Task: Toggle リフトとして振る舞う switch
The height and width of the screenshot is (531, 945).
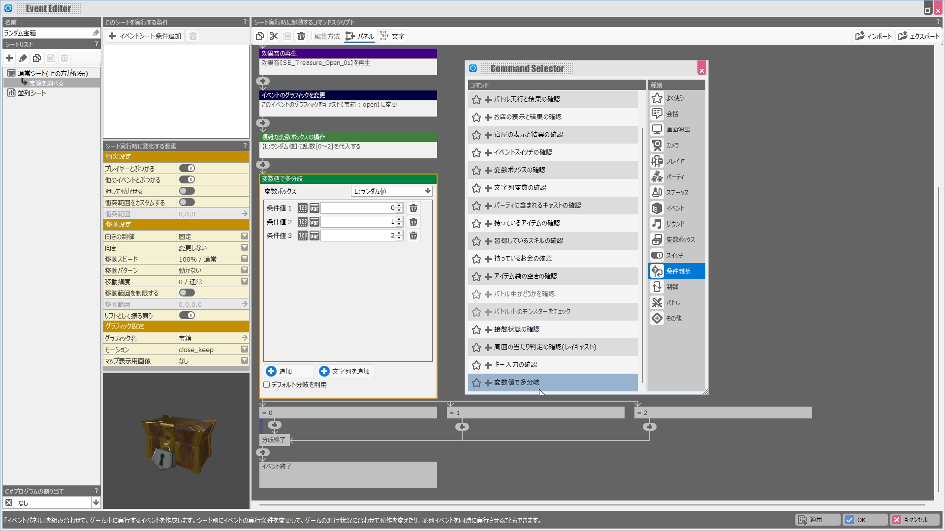Action: click(187, 315)
